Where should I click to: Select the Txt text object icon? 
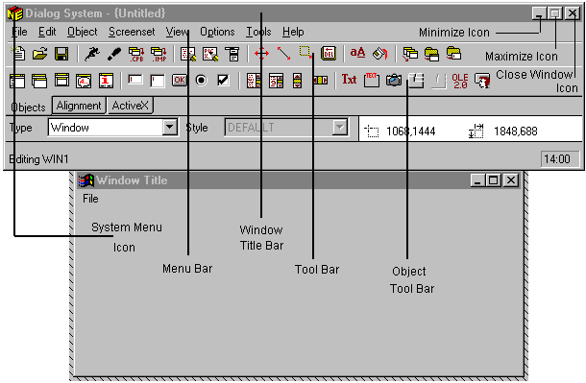[349, 80]
